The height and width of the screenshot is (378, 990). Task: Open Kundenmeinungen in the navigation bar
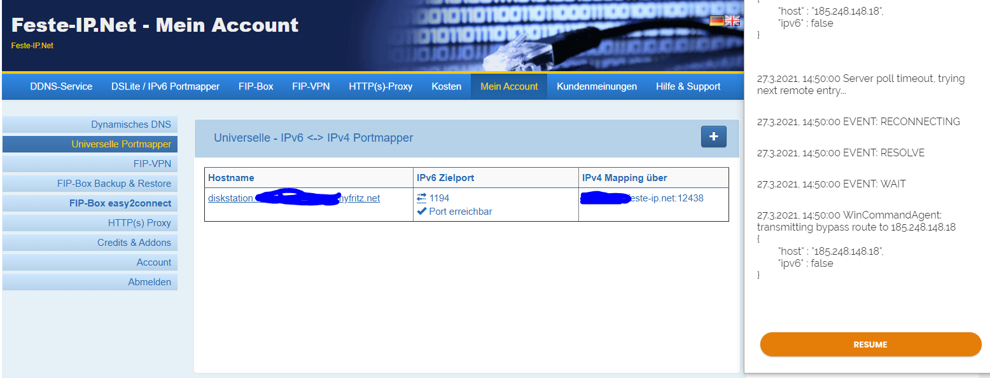[x=597, y=86]
